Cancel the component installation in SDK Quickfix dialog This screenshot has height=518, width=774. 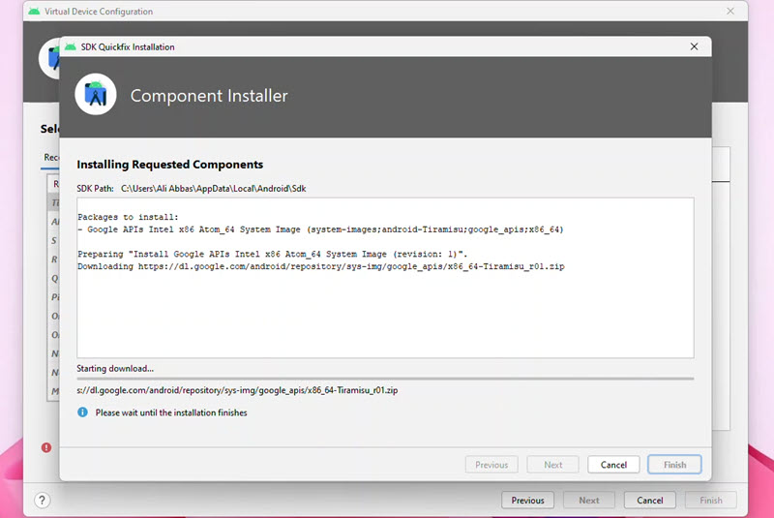pyautogui.click(x=613, y=465)
